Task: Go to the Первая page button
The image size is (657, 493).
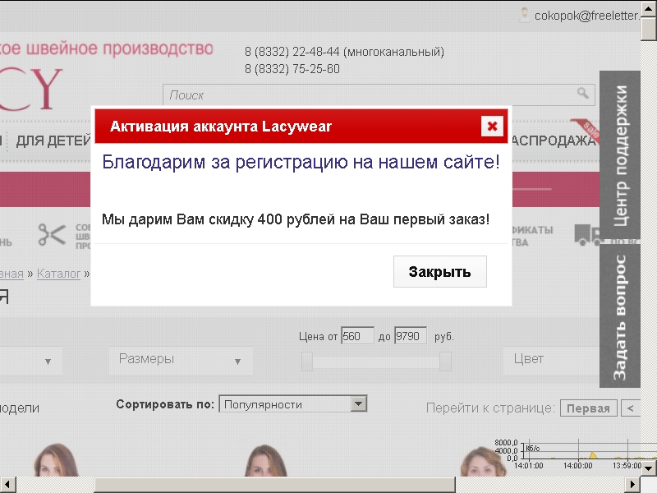Action: [588, 408]
